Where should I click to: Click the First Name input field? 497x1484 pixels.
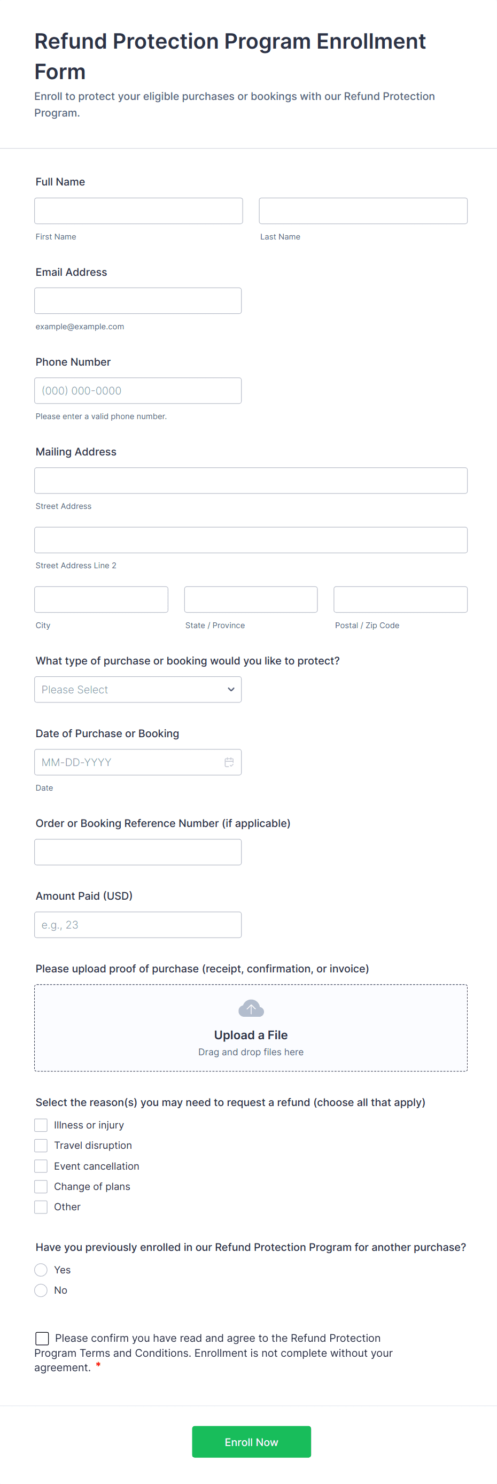click(138, 211)
